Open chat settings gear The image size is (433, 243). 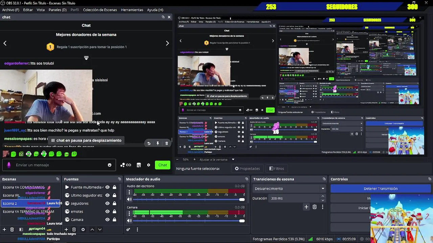point(148,165)
